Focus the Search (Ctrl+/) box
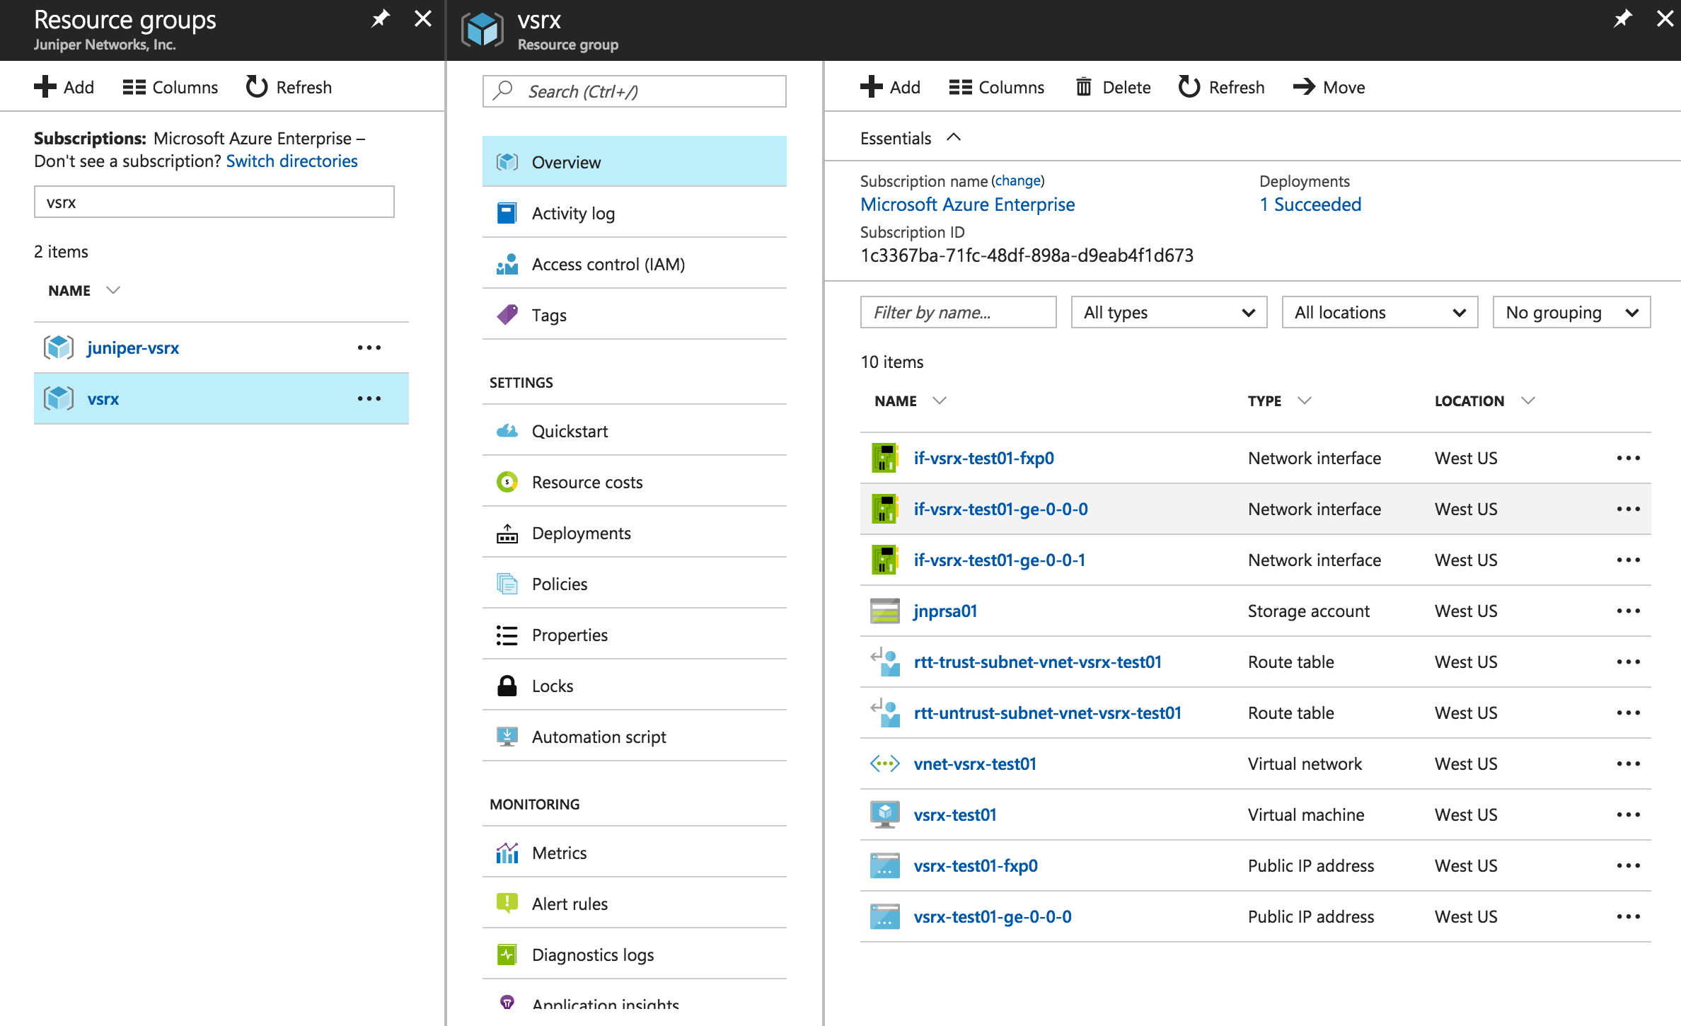Image resolution: width=1681 pixels, height=1026 pixels. (x=634, y=91)
